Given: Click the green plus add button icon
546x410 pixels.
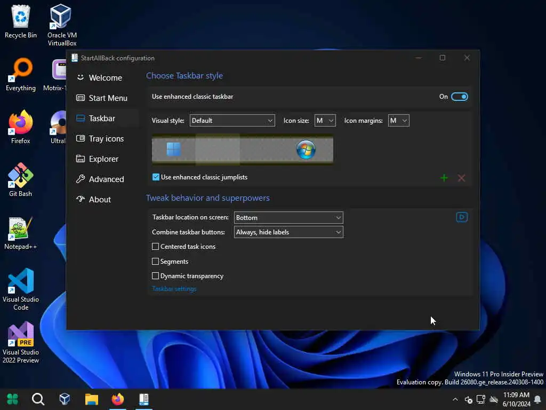Looking at the screenshot, I should pos(444,178).
